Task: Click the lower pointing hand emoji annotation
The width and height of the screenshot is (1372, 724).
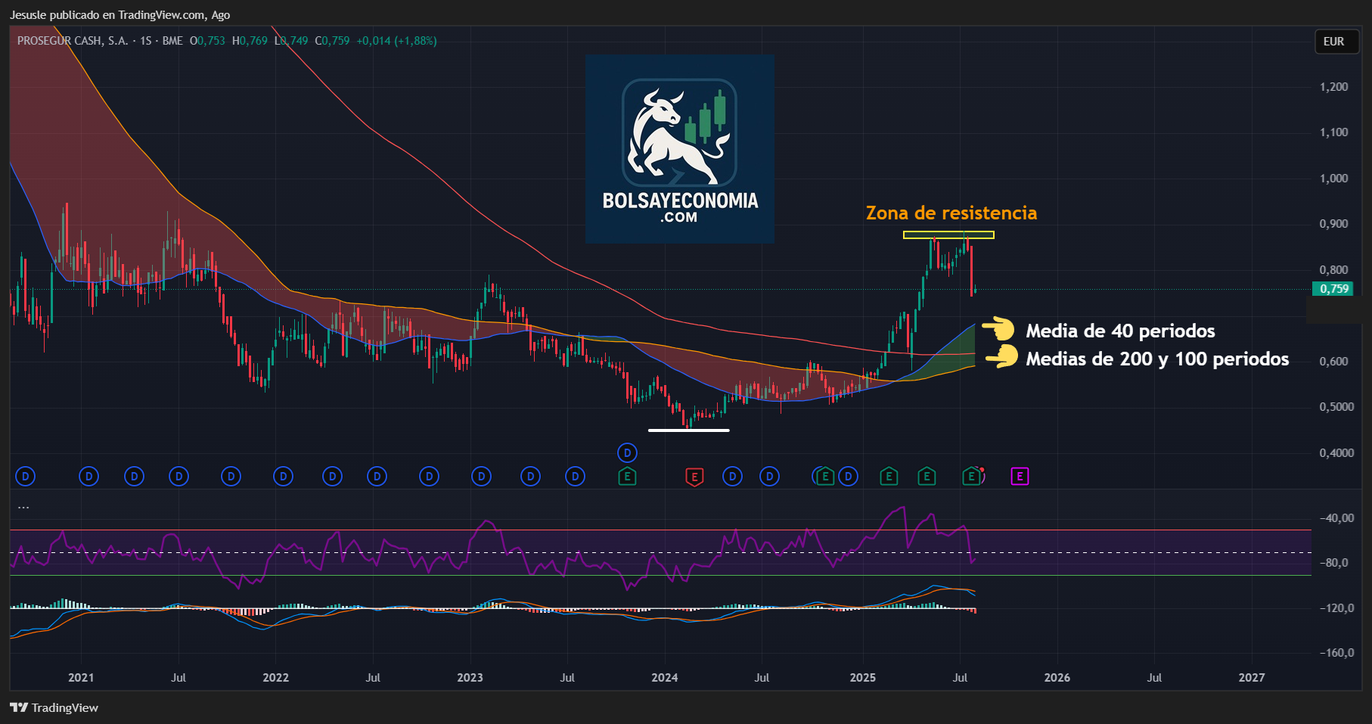Action: click(x=1001, y=356)
